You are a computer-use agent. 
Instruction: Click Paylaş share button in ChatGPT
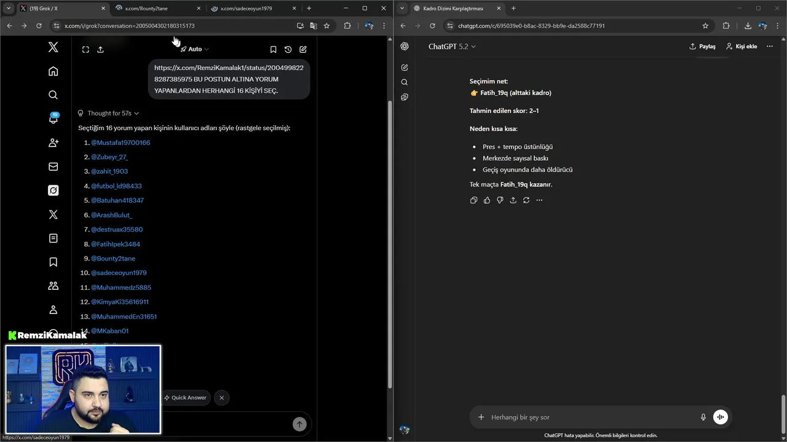(702, 47)
